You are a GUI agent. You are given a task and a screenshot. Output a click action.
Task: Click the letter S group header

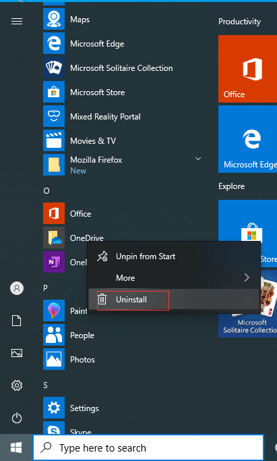[45, 385]
